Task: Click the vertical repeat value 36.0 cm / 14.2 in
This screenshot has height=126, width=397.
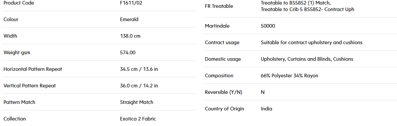Action: point(139,86)
